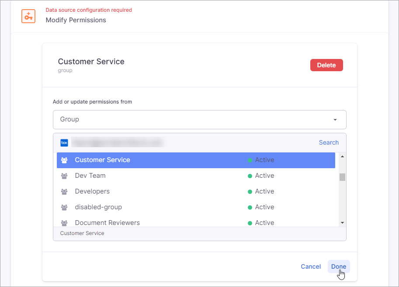Open the Group permissions source dropdown
The height and width of the screenshot is (287, 399).
pos(199,119)
